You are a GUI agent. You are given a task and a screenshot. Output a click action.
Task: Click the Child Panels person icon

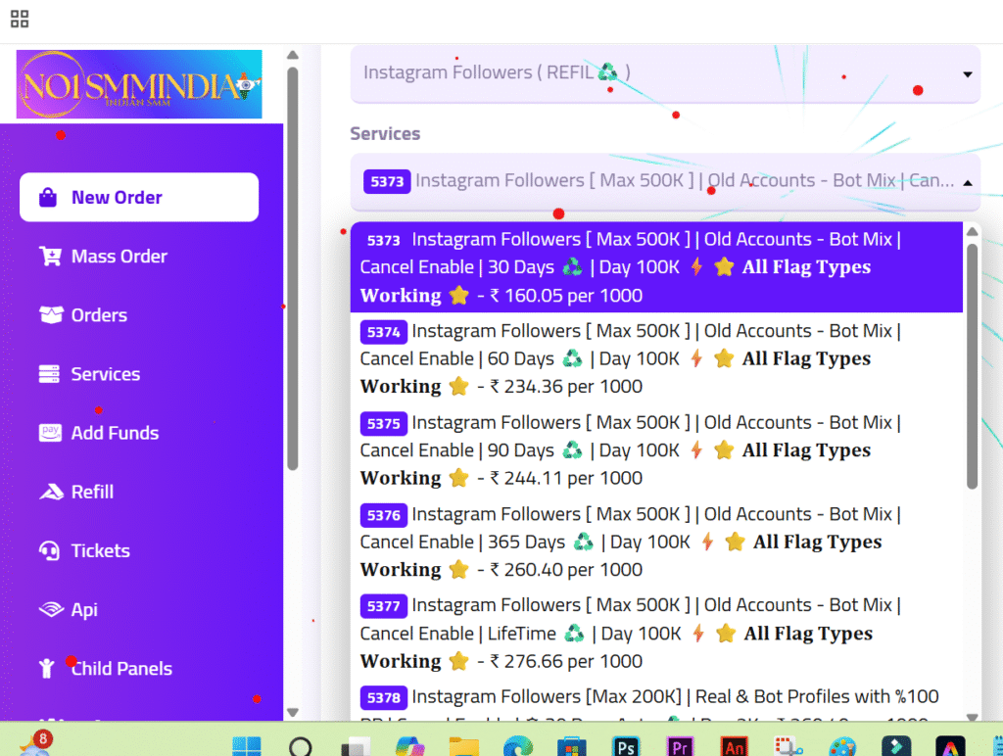(x=47, y=668)
